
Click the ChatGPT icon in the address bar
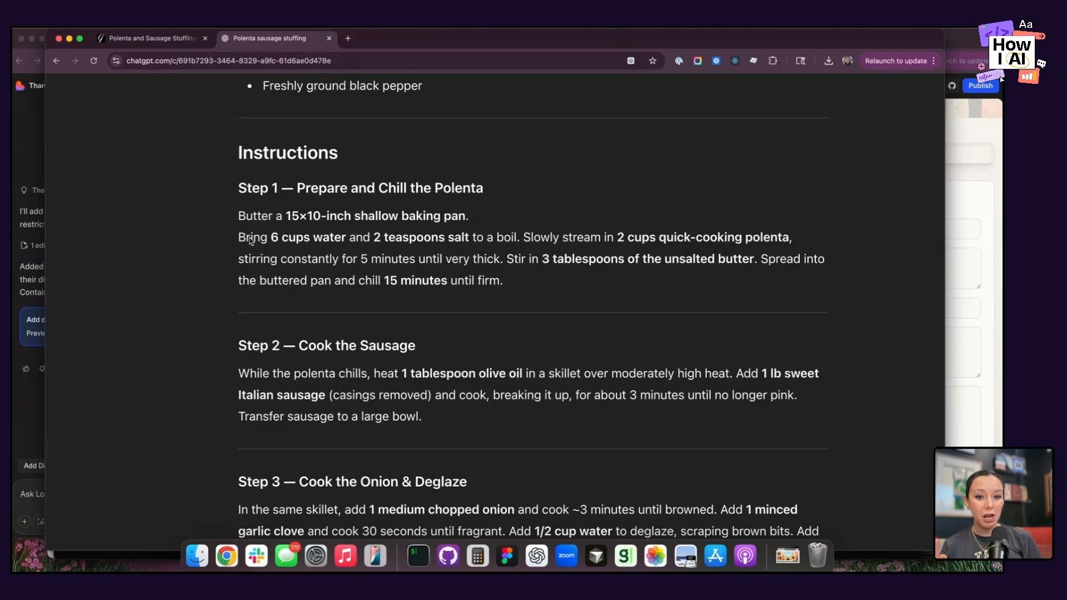(x=631, y=61)
